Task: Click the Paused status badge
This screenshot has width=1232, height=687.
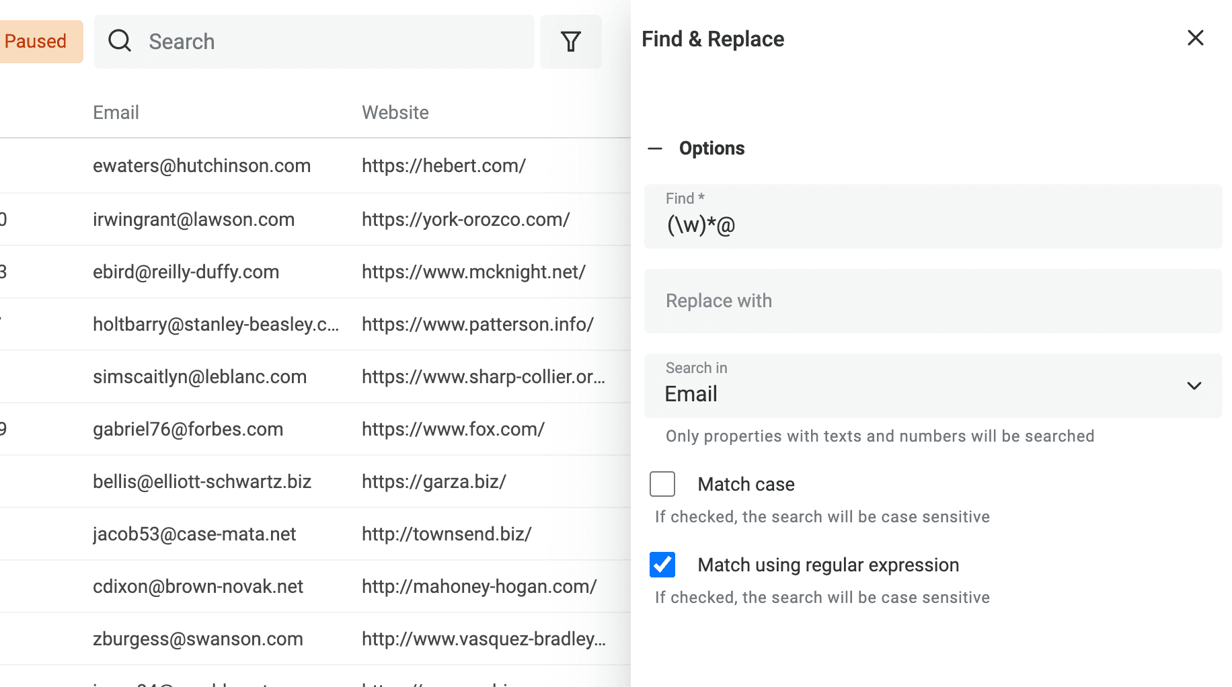Action: point(35,41)
